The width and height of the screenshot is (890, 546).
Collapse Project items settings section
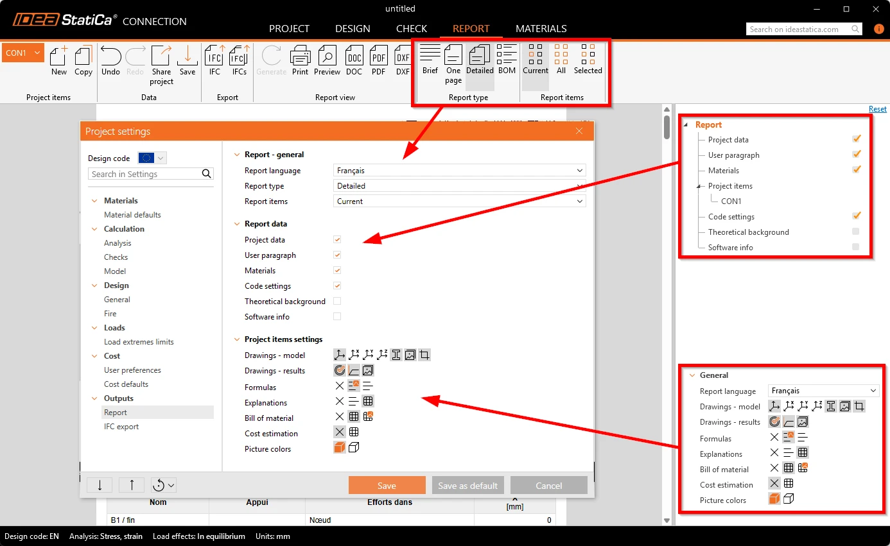click(x=236, y=339)
